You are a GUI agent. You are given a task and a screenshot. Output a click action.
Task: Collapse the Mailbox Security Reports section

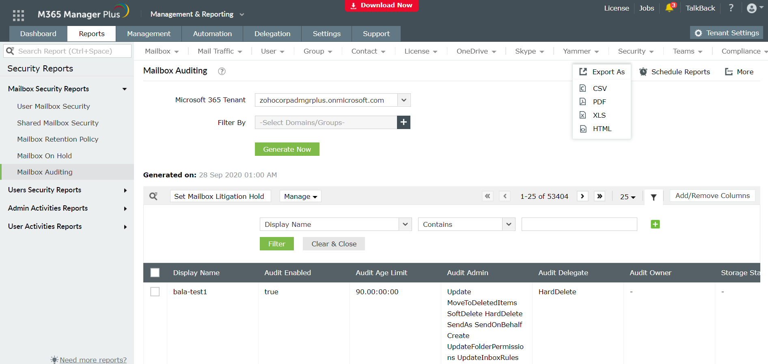[x=125, y=89]
